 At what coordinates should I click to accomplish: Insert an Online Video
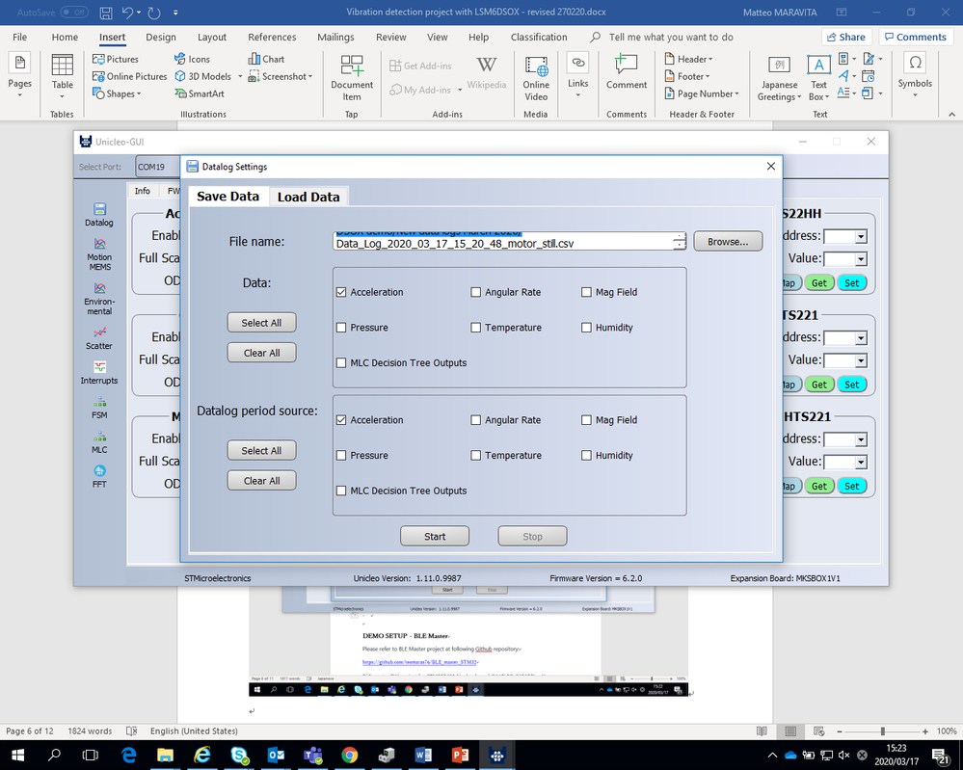point(536,77)
